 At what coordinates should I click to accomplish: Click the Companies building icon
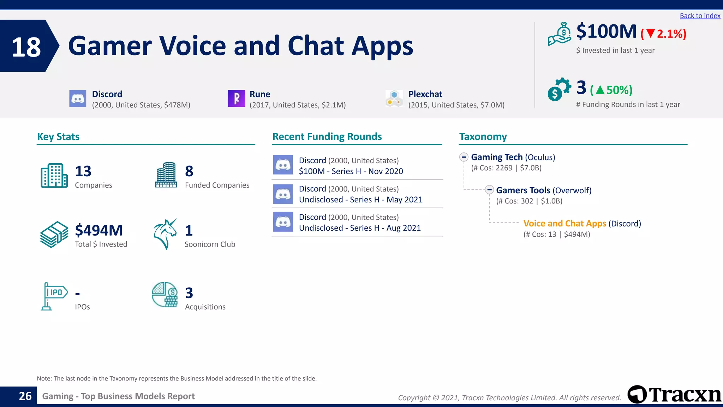point(54,176)
